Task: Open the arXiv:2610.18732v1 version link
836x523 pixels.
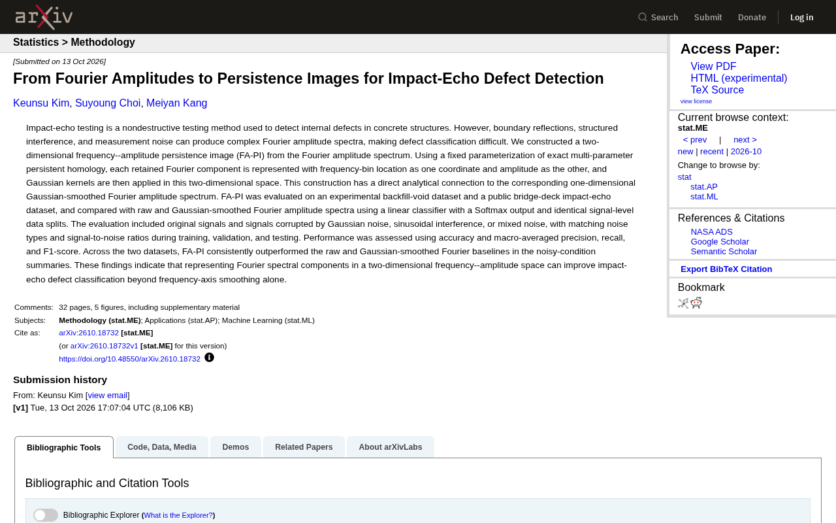Action: point(104,346)
